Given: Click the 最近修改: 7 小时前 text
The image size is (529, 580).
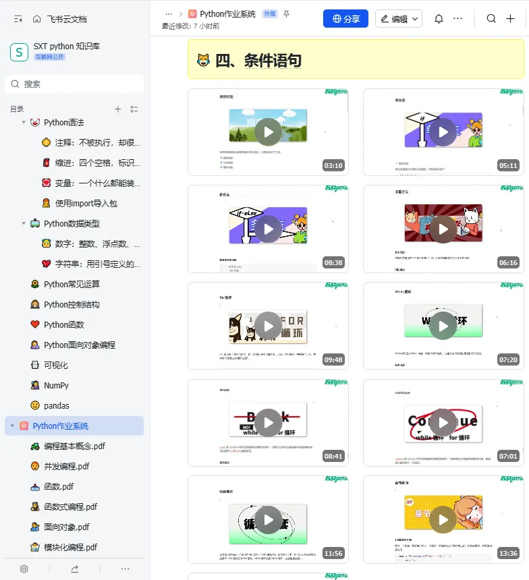Looking at the screenshot, I should coord(191,26).
